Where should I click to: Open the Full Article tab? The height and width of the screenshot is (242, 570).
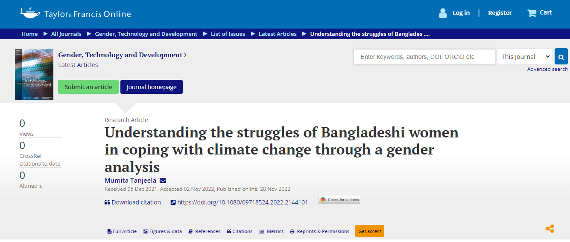(122, 231)
